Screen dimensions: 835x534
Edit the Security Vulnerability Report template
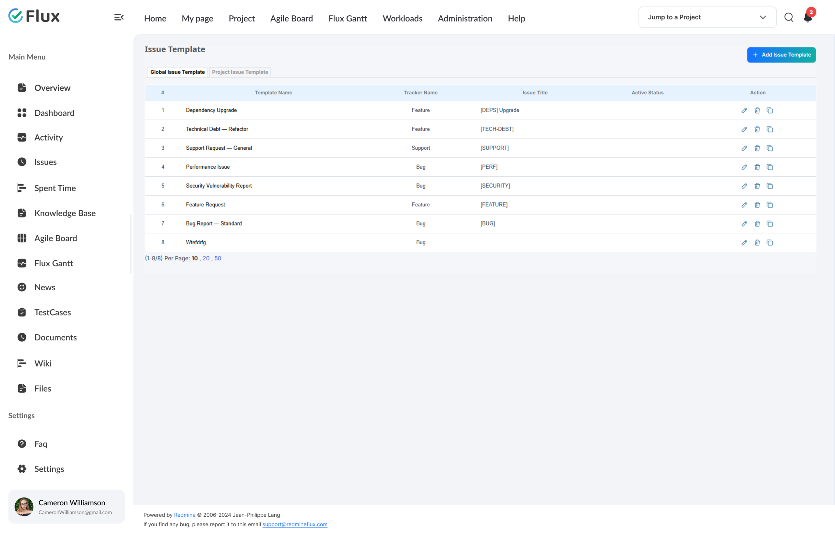point(744,186)
